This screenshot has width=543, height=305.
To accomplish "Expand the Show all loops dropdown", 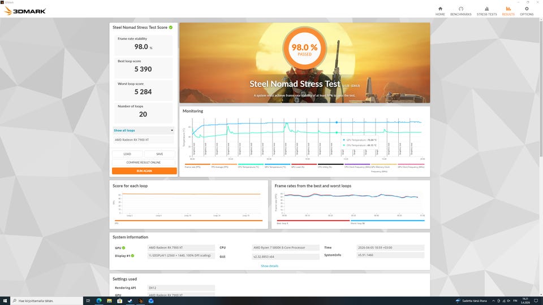I will (x=143, y=130).
